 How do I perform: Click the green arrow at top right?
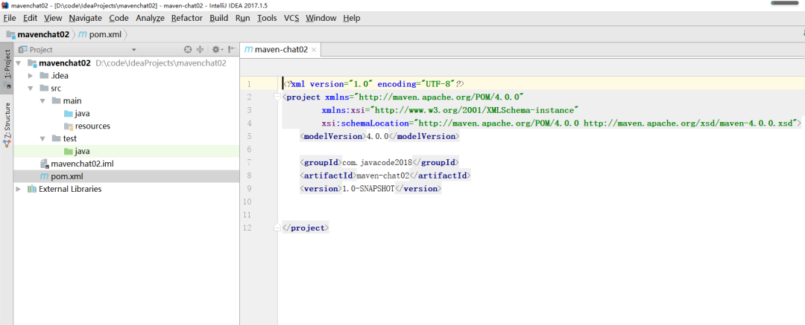803,33
